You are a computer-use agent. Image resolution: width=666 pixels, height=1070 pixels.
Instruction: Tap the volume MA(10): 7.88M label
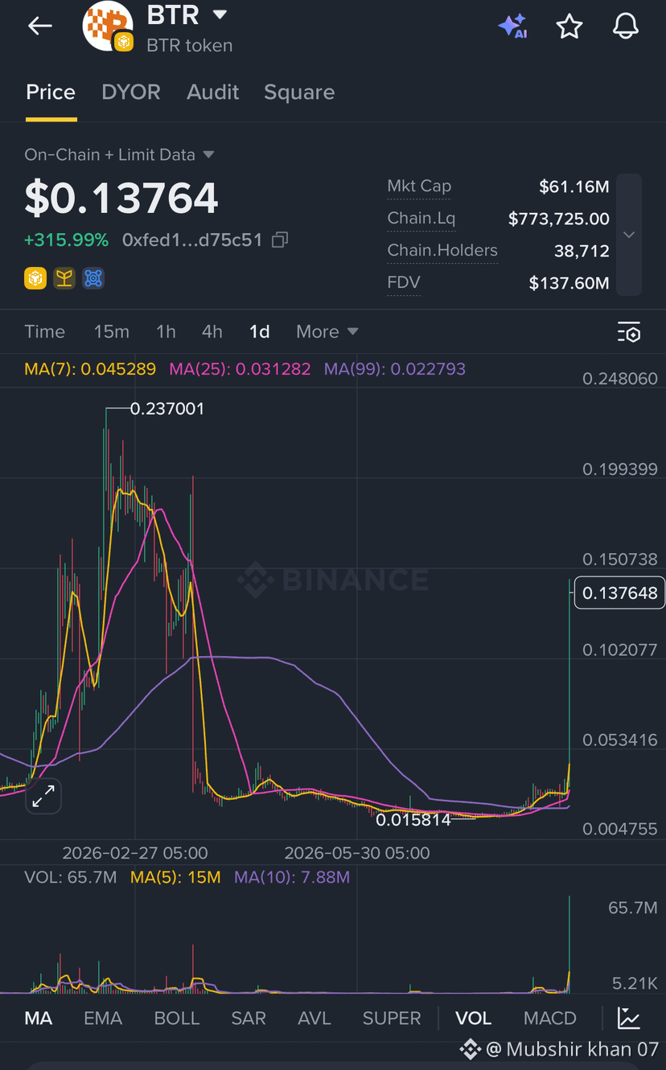[292, 877]
